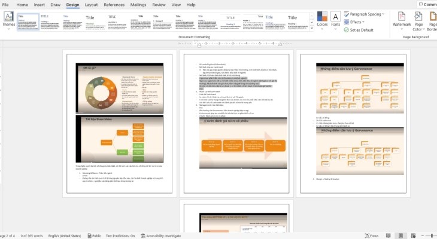Image resolution: width=437 pixels, height=239 pixels.
Task: Open the Insert ribbon tab
Action: [40, 5]
